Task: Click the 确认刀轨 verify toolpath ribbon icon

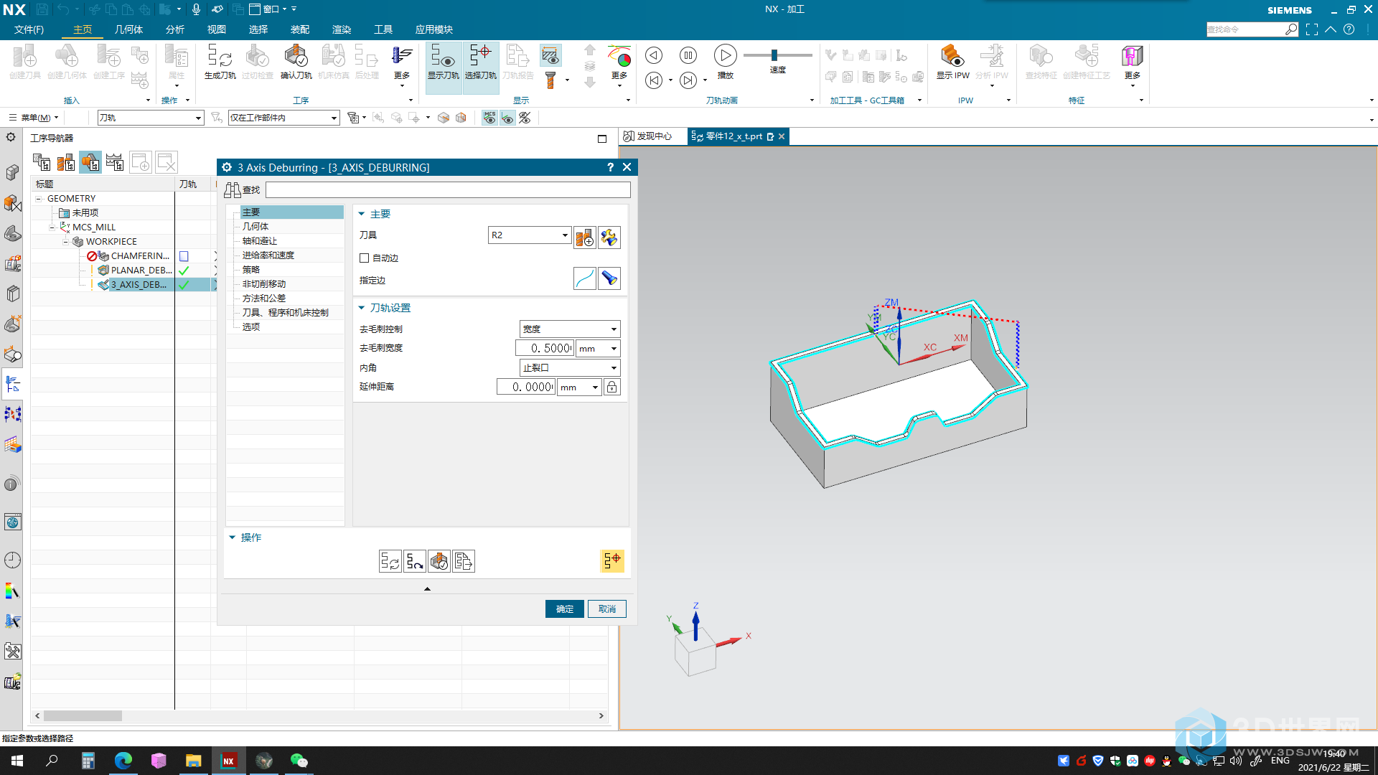Action: 296,62
